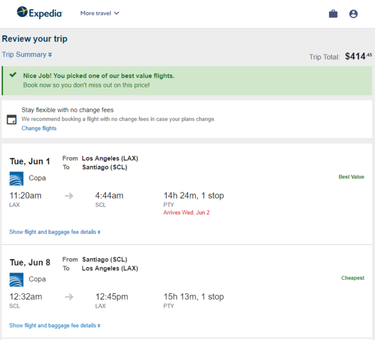Click the Copa logo on Jun 1 flight
The height and width of the screenshot is (340, 375).
pos(16,178)
